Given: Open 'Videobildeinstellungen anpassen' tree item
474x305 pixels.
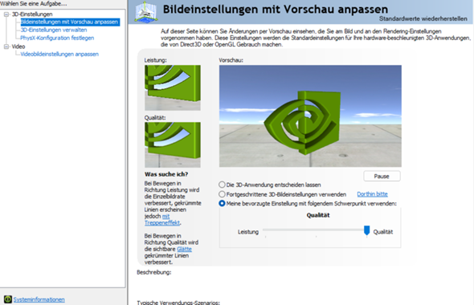Looking at the screenshot, I should click(59, 54).
